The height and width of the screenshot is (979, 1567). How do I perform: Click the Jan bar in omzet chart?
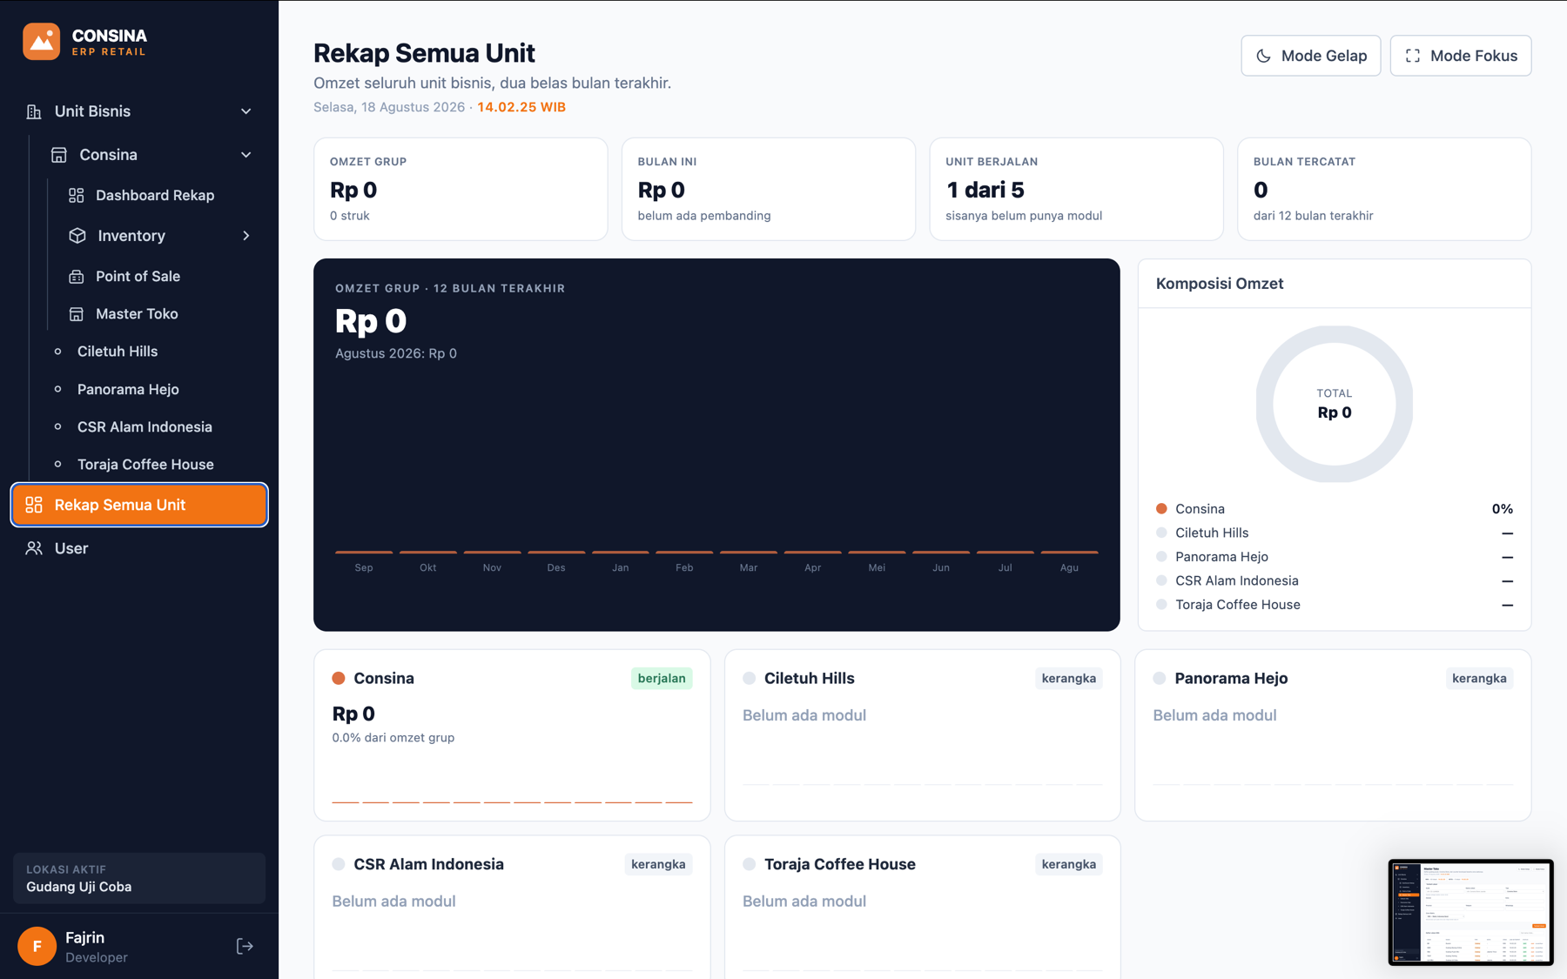click(x=621, y=552)
